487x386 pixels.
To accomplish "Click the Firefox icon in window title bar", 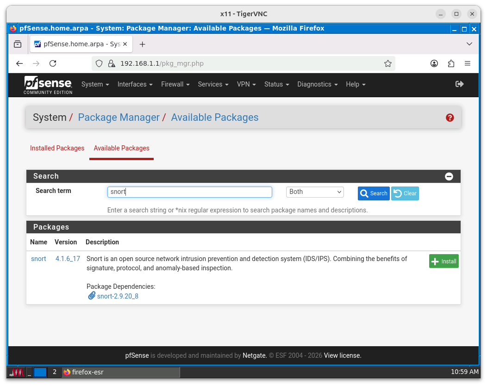I will (x=13, y=29).
